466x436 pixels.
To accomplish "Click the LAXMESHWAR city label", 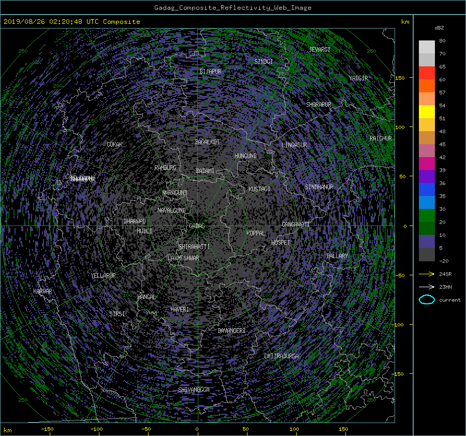I will pos(183,258).
